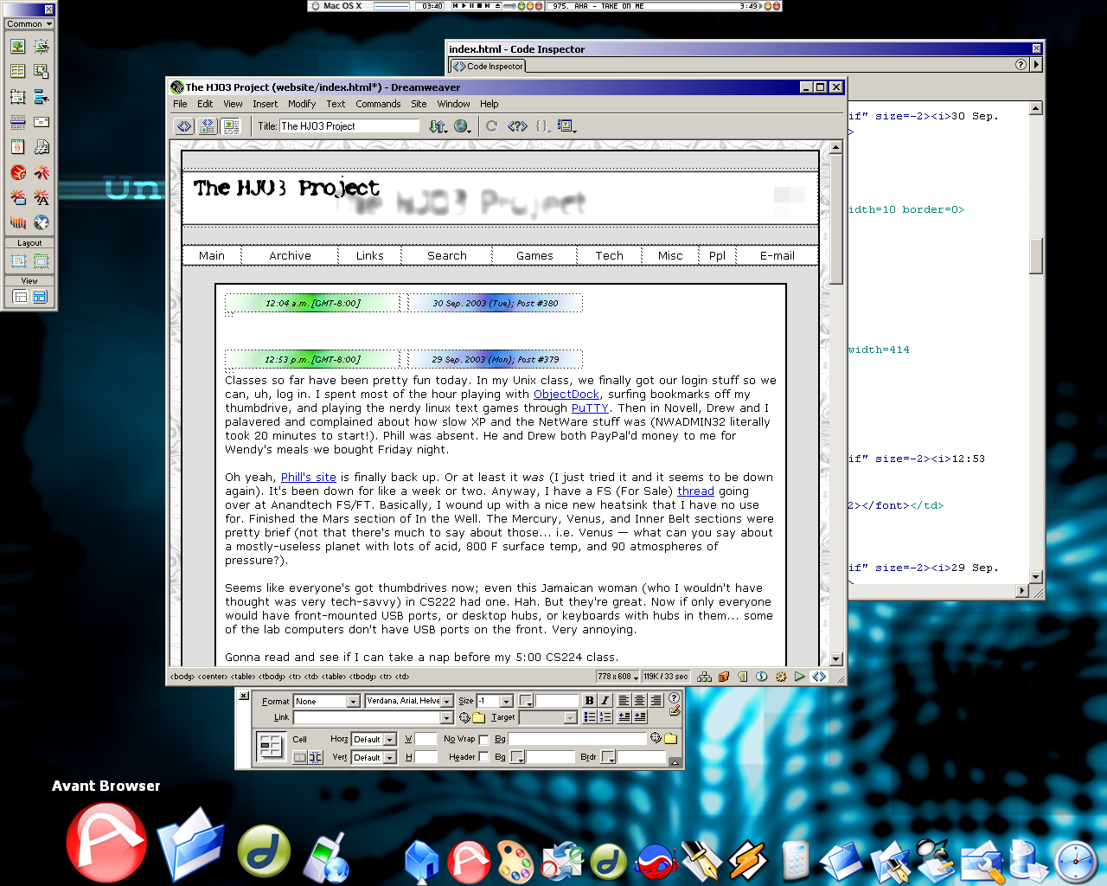Select Insert Rollover Image icon

coord(41,46)
